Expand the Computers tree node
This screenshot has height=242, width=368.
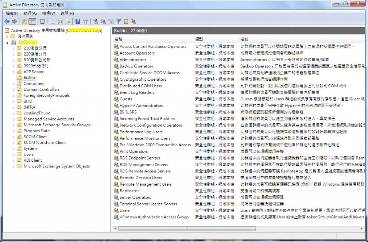pyautogui.click(x=13, y=84)
